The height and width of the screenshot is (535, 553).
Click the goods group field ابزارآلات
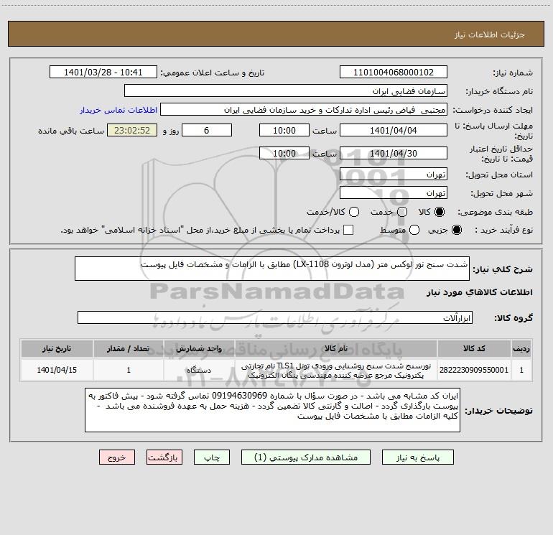click(x=275, y=317)
